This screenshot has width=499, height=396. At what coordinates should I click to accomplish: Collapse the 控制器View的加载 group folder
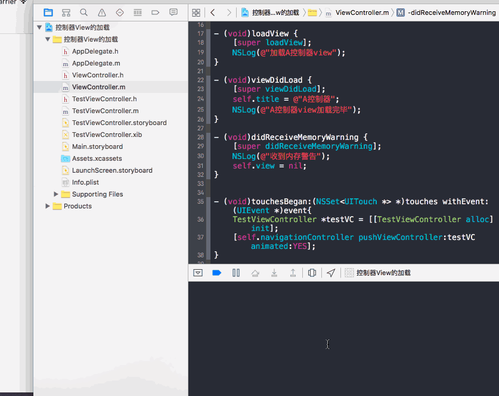[x=48, y=39]
